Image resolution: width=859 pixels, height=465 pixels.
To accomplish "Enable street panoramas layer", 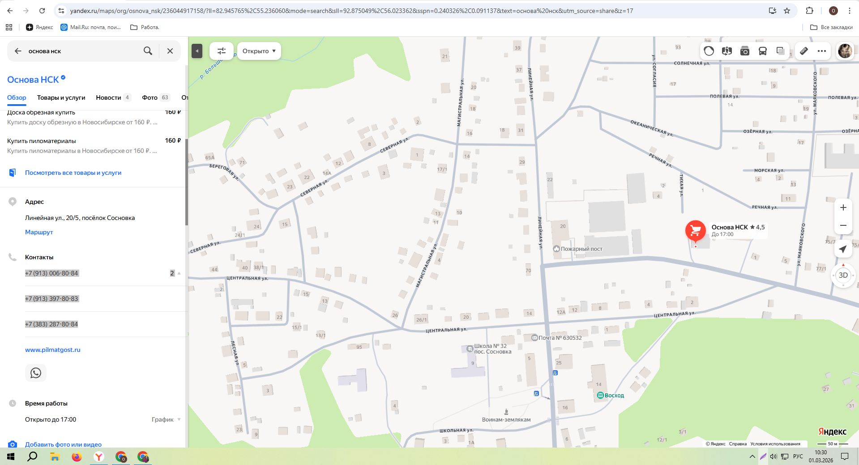I will [727, 51].
